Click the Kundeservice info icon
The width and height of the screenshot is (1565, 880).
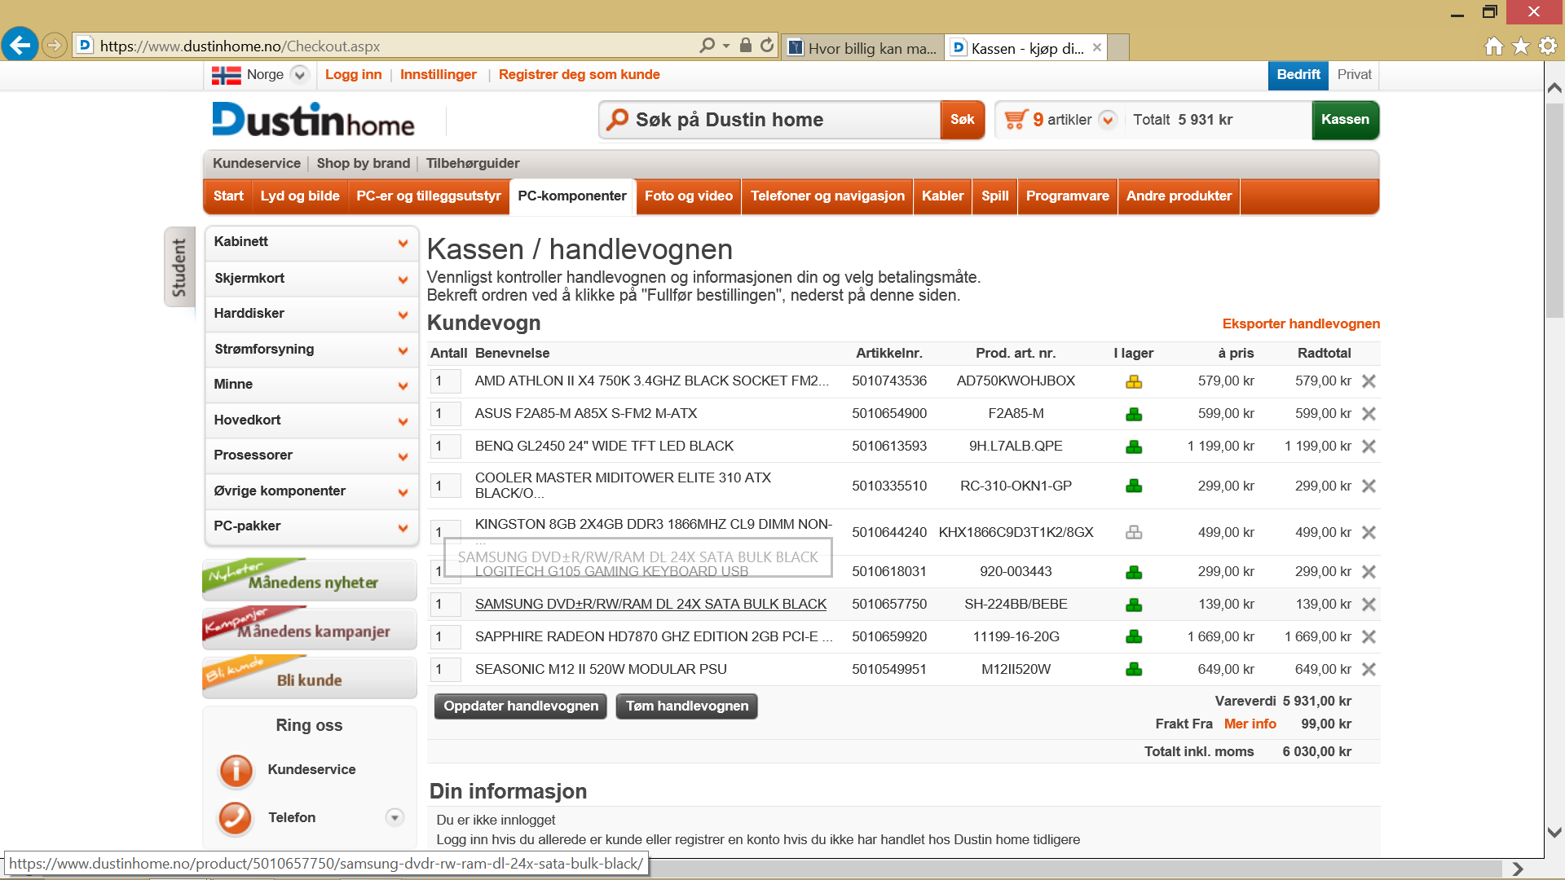[236, 769]
